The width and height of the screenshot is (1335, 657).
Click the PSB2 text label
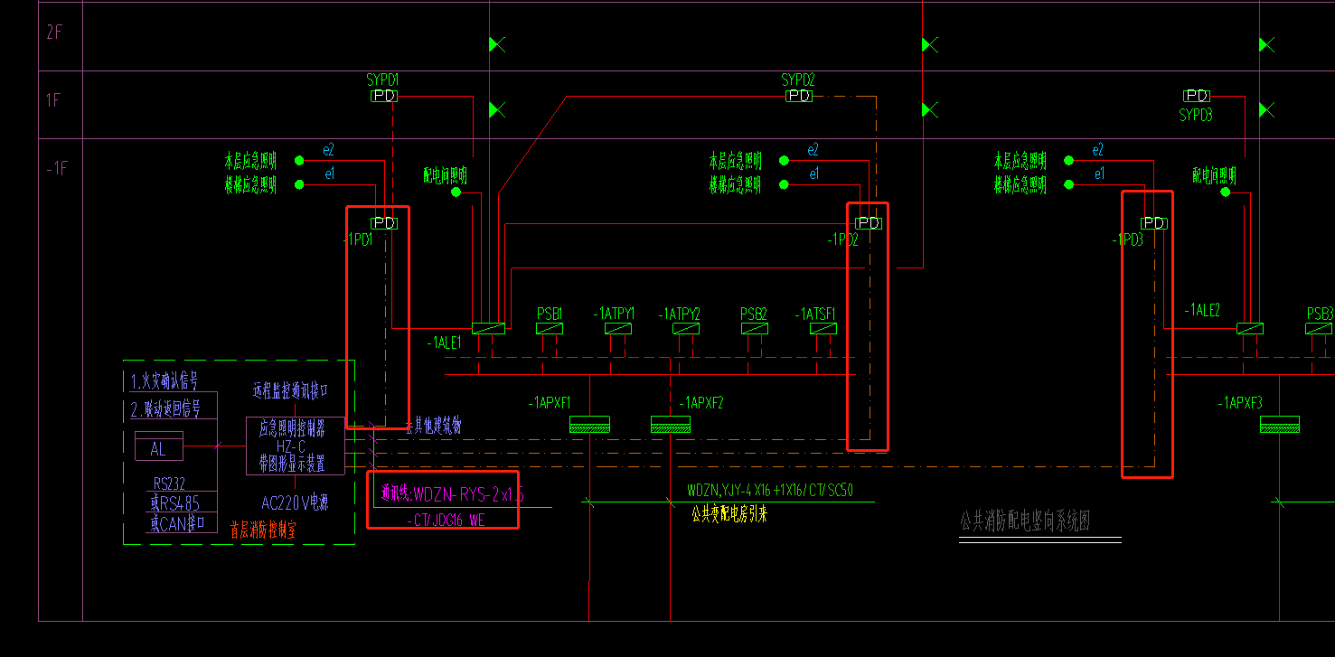click(754, 314)
